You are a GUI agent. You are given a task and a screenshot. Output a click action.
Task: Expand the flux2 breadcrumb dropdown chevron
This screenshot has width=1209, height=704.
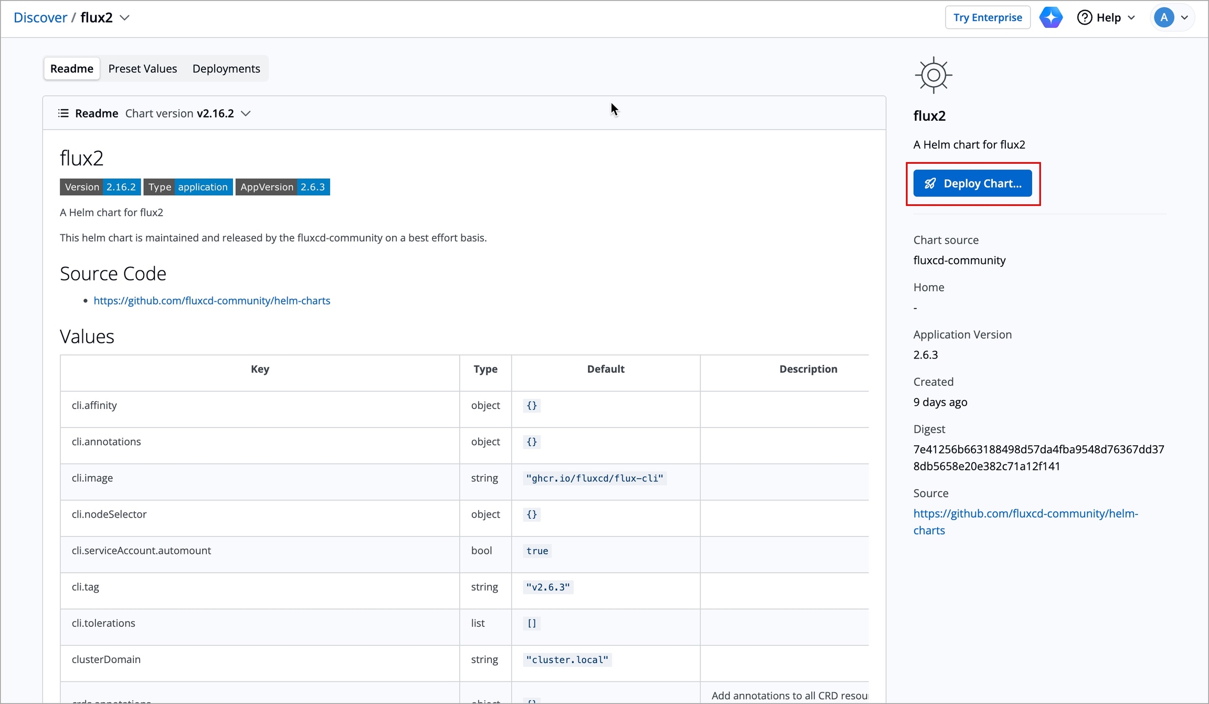pos(125,17)
